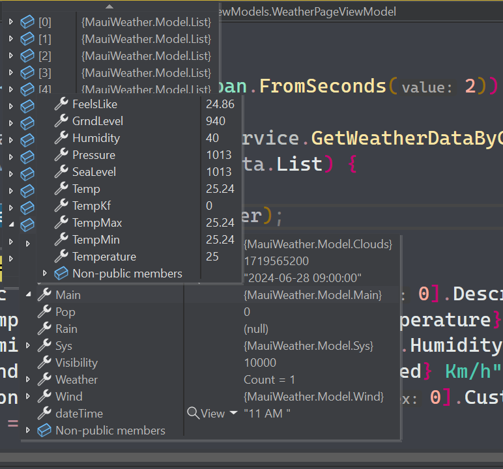This screenshot has height=469, width=503.
Task: Click the cube icon of item [2]
Action: [27, 56]
